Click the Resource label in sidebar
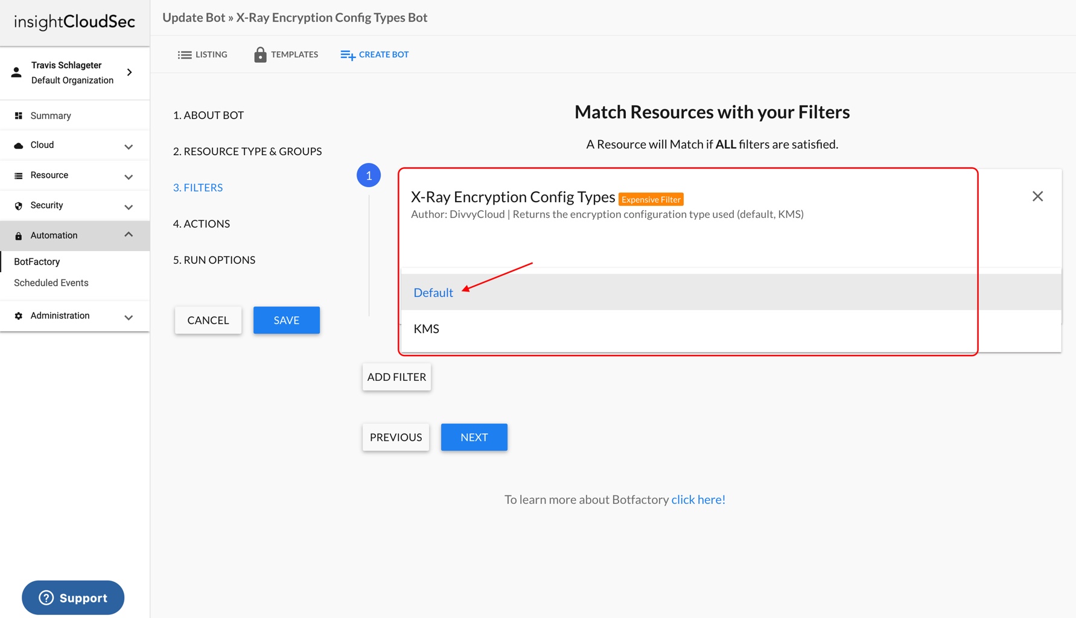Image resolution: width=1076 pixels, height=618 pixels. click(49, 176)
